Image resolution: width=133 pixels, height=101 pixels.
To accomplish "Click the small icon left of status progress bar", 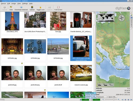I will coord(81,100).
